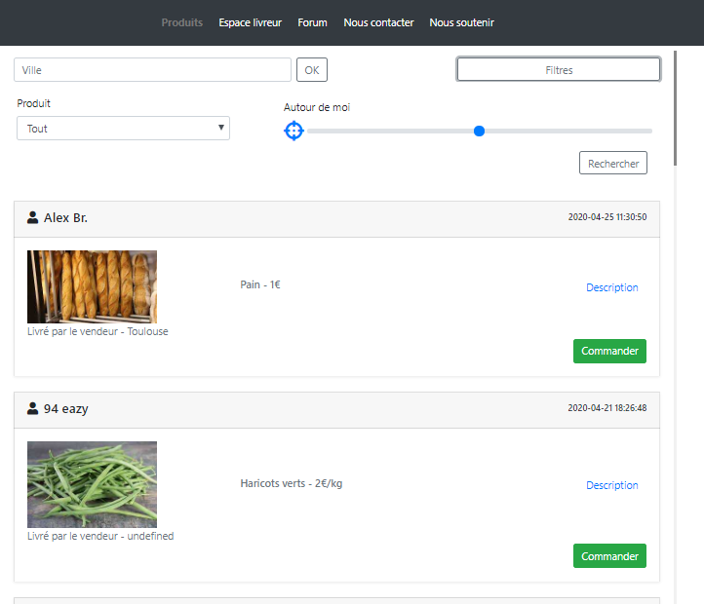Image resolution: width=704 pixels, height=604 pixels.
Task: Click seller name Alex Br.
Action: [x=65, y=217]
